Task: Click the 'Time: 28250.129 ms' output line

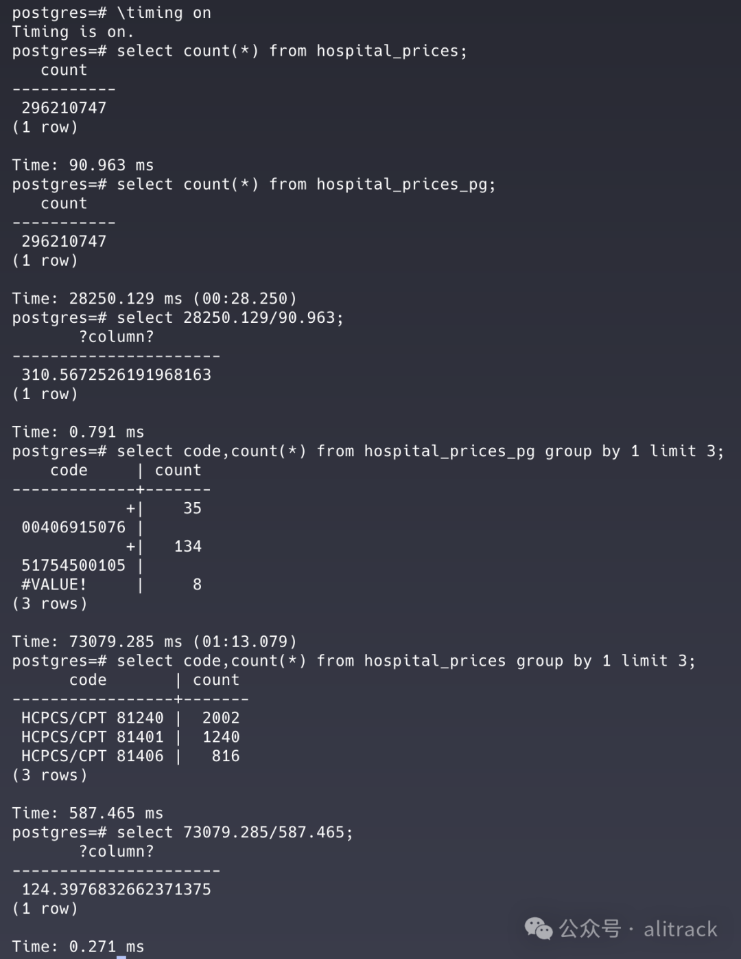Action: point(154,298)
